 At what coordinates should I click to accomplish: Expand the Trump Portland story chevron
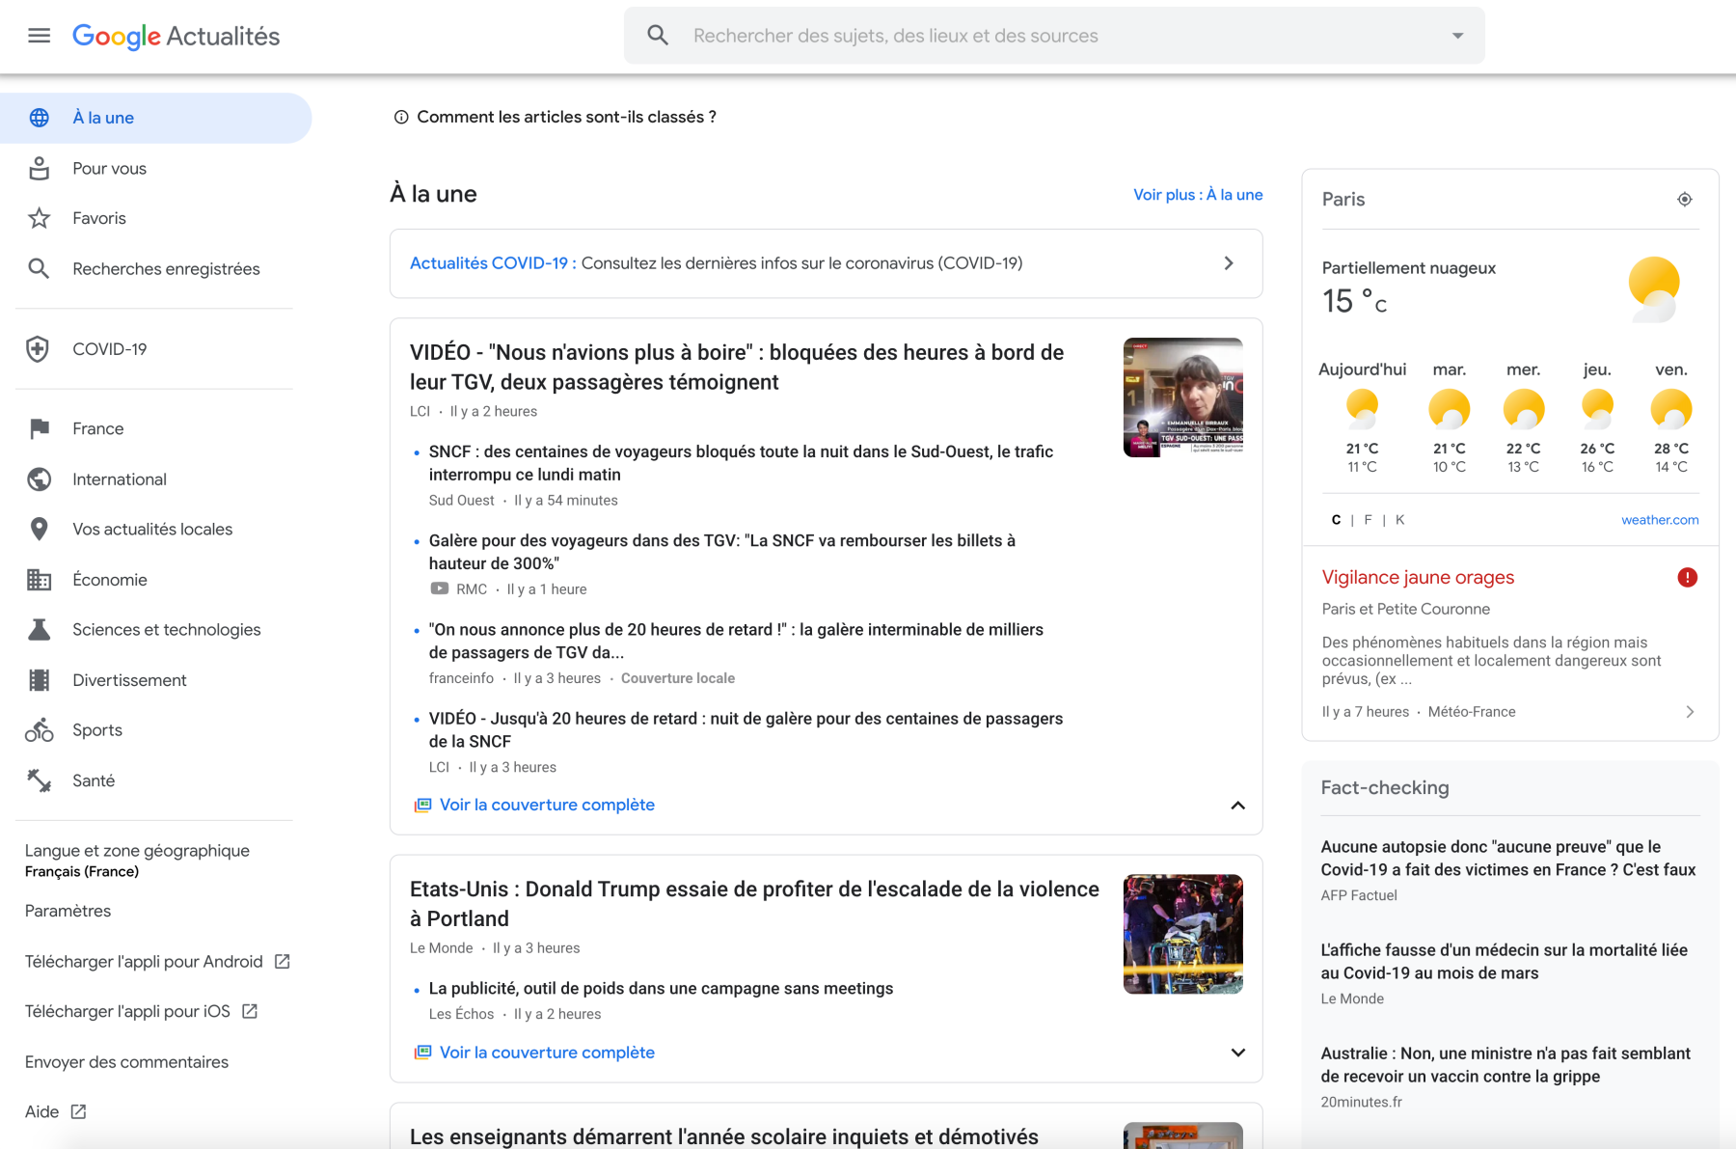tap(1238, 1053)
